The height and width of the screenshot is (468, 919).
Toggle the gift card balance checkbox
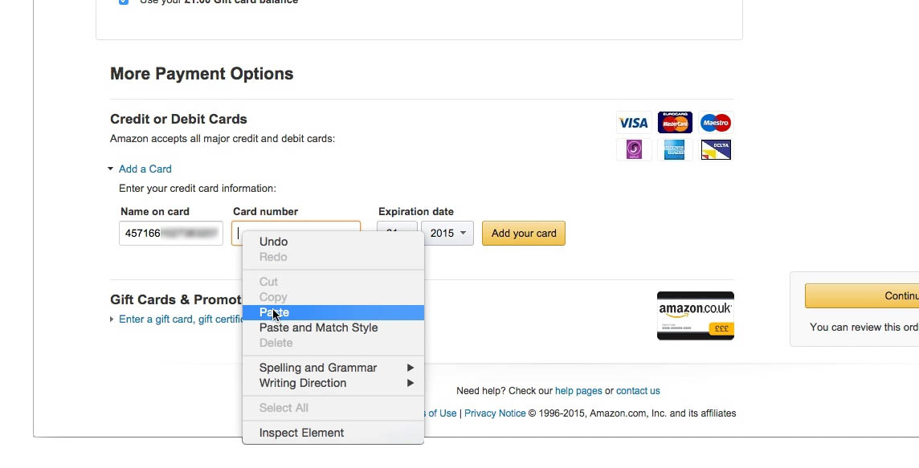(124, 2)
